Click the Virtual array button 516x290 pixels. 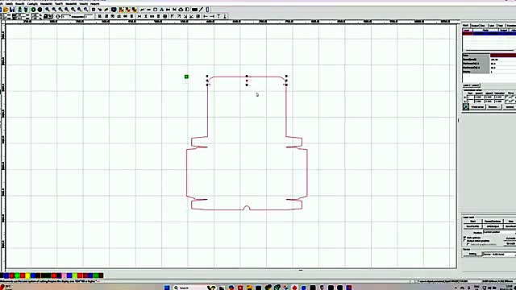click(x=478, y=107)
